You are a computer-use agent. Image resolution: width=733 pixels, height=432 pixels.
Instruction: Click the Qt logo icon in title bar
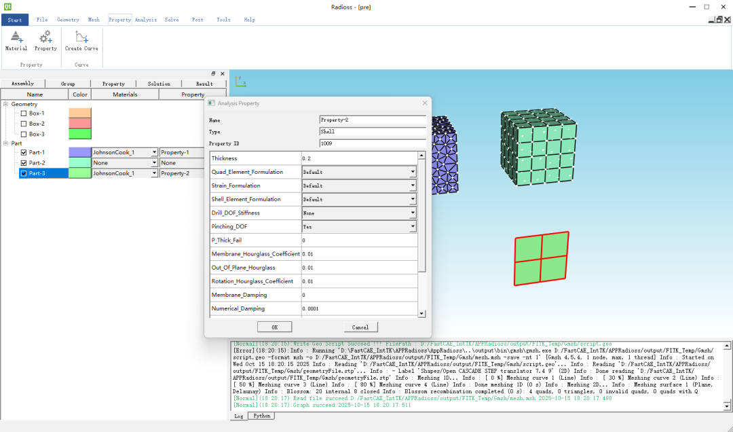pos(7,7)
